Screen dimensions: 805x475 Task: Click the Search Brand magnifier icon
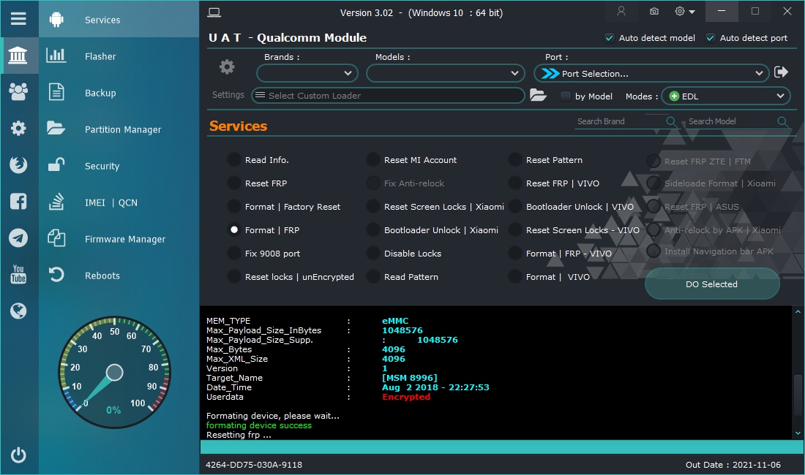(671, 121)
